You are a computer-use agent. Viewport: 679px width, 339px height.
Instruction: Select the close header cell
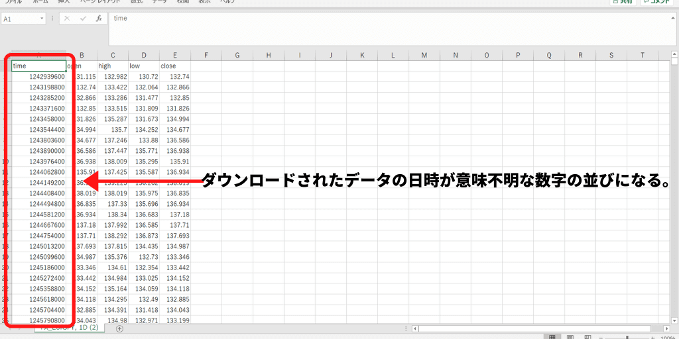click(175, 66)
